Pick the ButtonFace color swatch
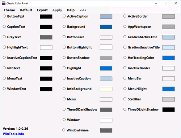The width and height of the screenshot is (181, 138). (x=106, y=37)
